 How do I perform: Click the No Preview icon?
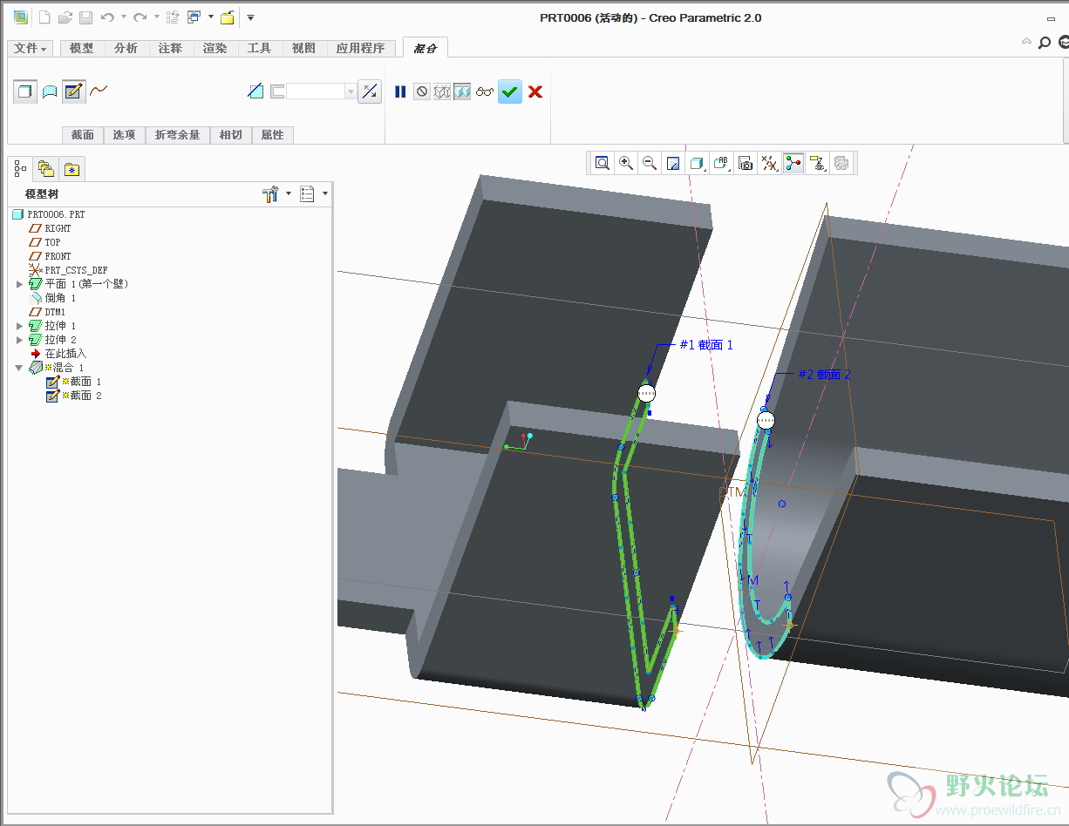tap(422, 91)
